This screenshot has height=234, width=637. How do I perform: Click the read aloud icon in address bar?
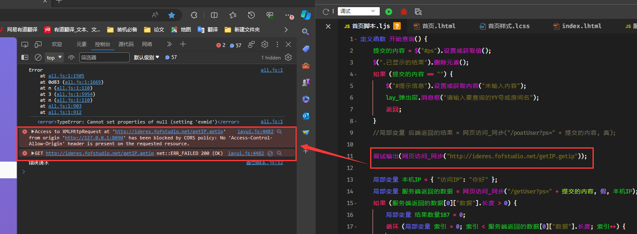(x=155, y=15)
